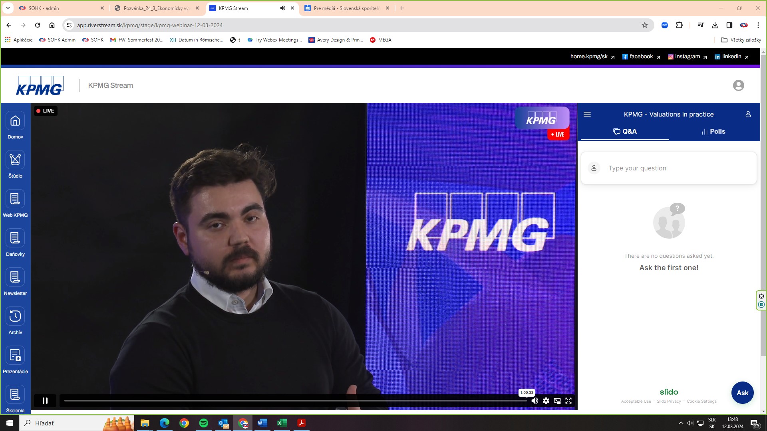Open the notifications center
The image size is (767, 431).
point(755,423)
